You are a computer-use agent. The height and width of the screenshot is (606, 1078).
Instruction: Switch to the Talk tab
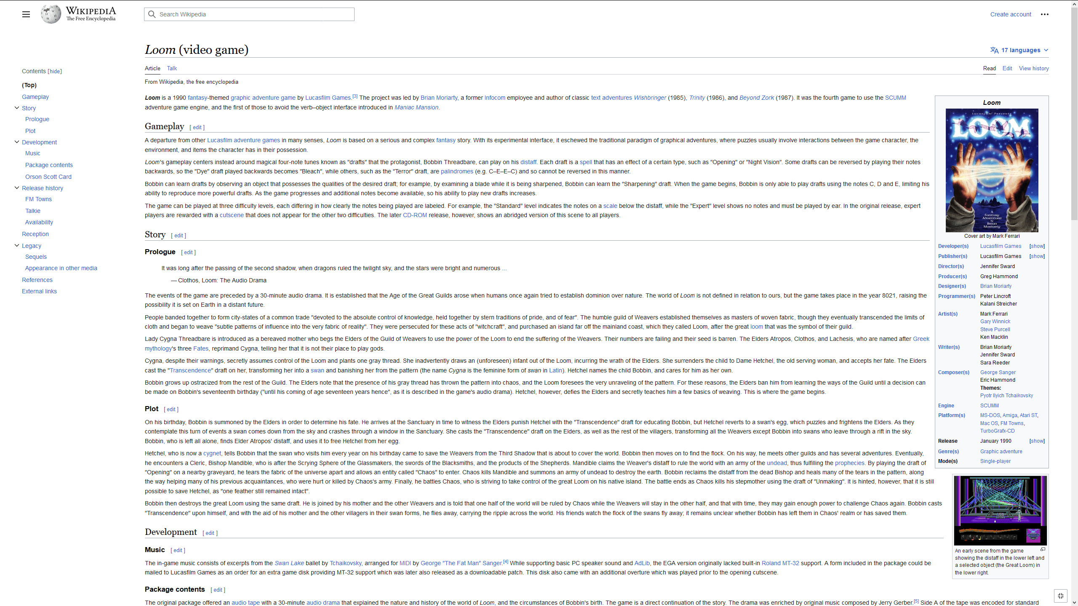click(x=172, y=68)
